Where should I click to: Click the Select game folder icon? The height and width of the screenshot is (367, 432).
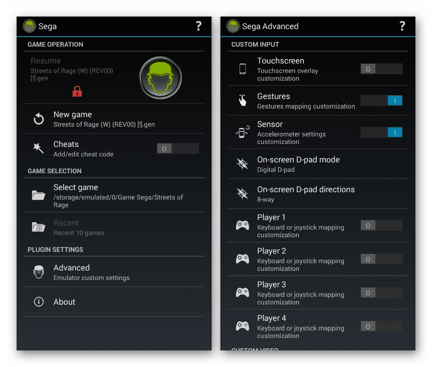38,195
